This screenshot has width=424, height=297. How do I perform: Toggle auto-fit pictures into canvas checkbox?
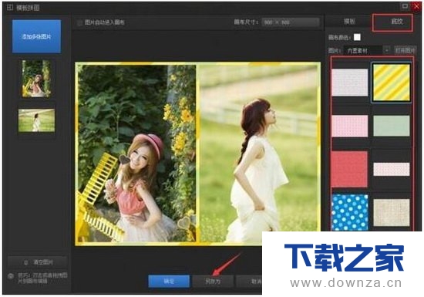[x=79, y=22]
